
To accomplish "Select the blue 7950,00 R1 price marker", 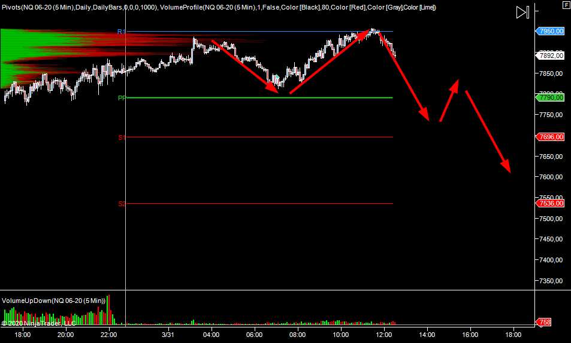I will point(551,31).
